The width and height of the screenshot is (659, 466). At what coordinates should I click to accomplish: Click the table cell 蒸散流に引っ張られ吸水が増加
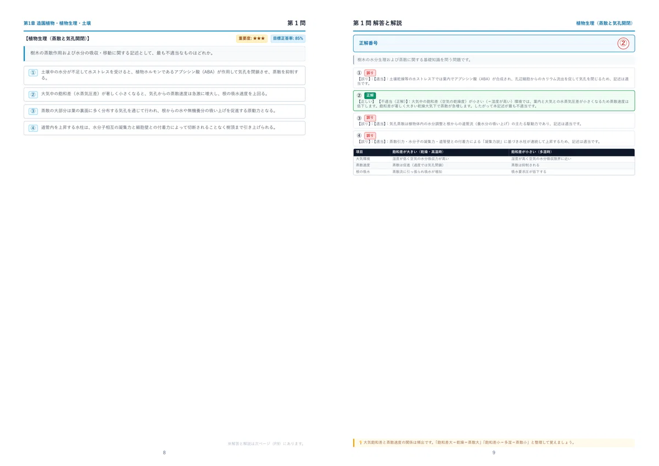pos(417,171)
